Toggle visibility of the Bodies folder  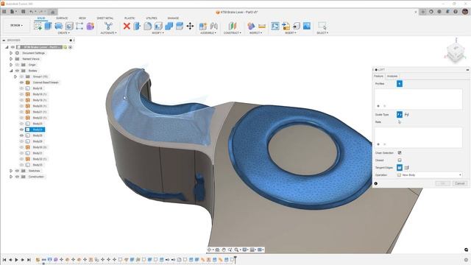(17, 71)
